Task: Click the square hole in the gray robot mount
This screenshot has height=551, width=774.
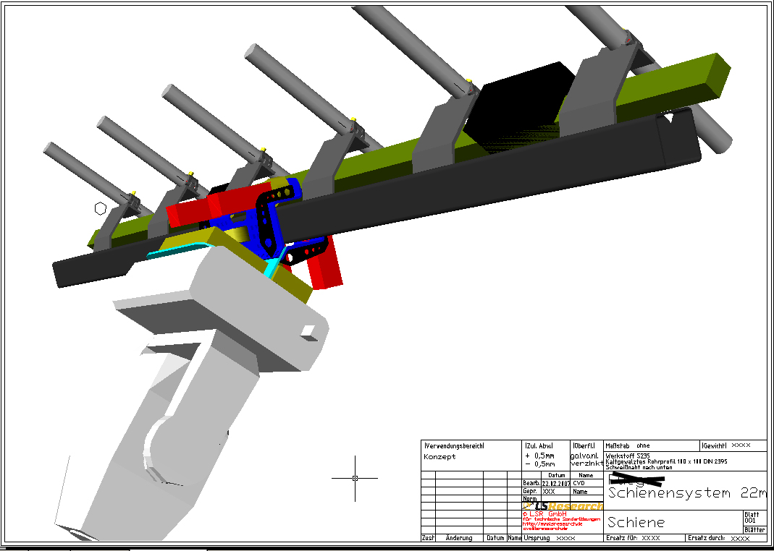Action: [x=308, y=331]
